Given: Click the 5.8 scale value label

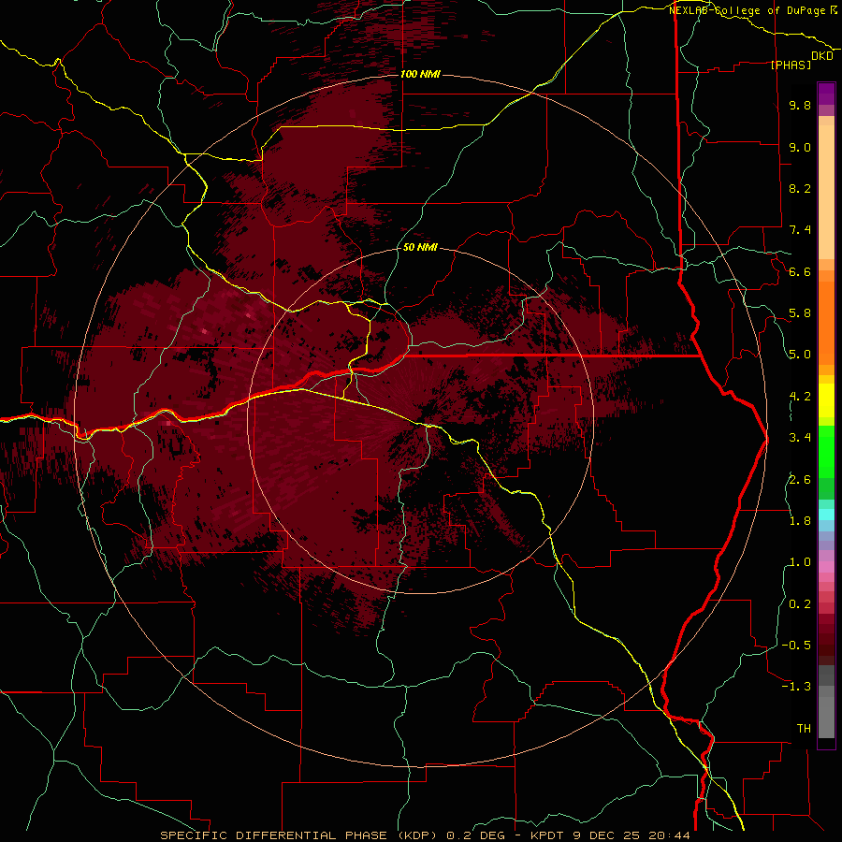Looking at the screenshot, I should click(800, 313).
